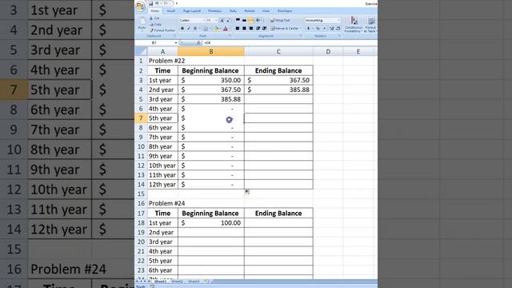Toggle Middle Align (highlighted)

click(x=250, y=20)
